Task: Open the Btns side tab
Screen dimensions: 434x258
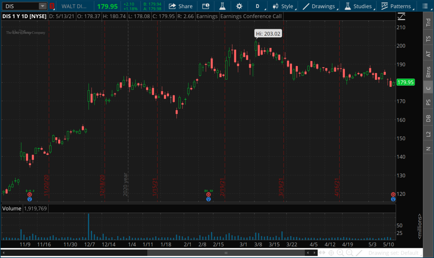Action: click(428, 72)
